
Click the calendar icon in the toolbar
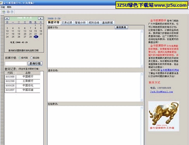click(4, 12)
